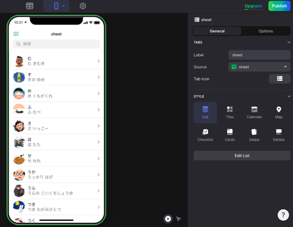Select the Details style
The image size is (293, 227).
(279, 135)
